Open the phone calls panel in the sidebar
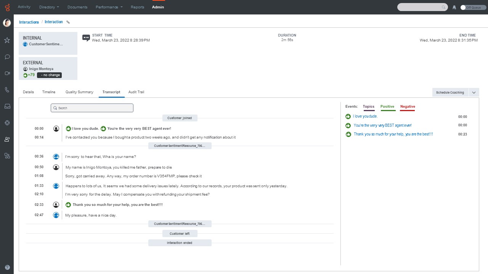 (x=7, y=90)
